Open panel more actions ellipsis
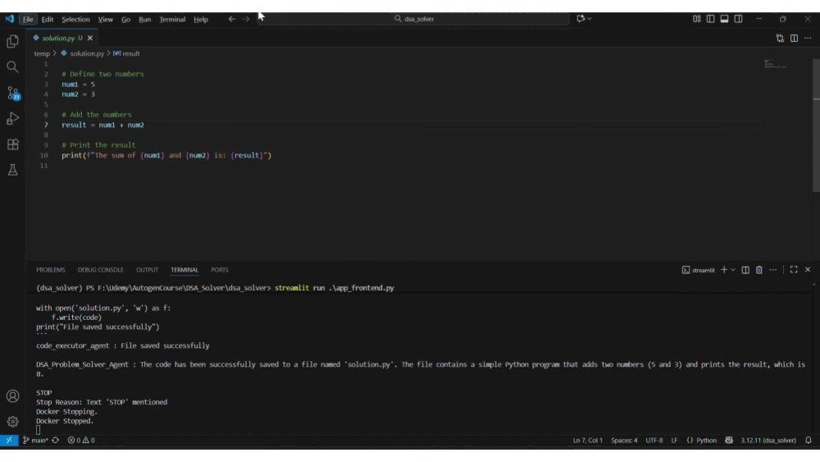 [x=773, y=270]
